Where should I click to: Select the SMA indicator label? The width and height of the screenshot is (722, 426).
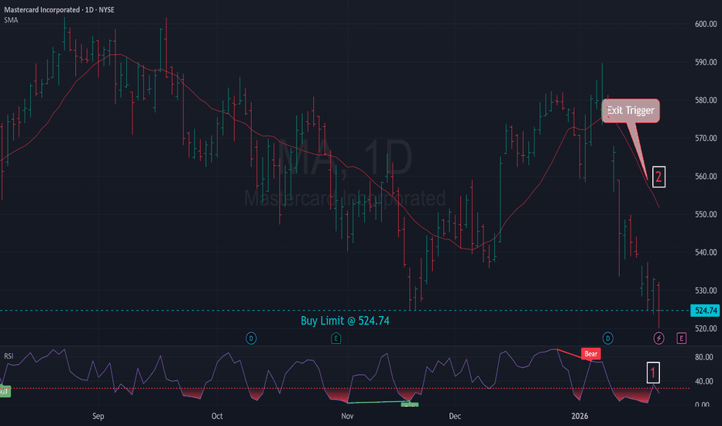(x=11, y=20)
